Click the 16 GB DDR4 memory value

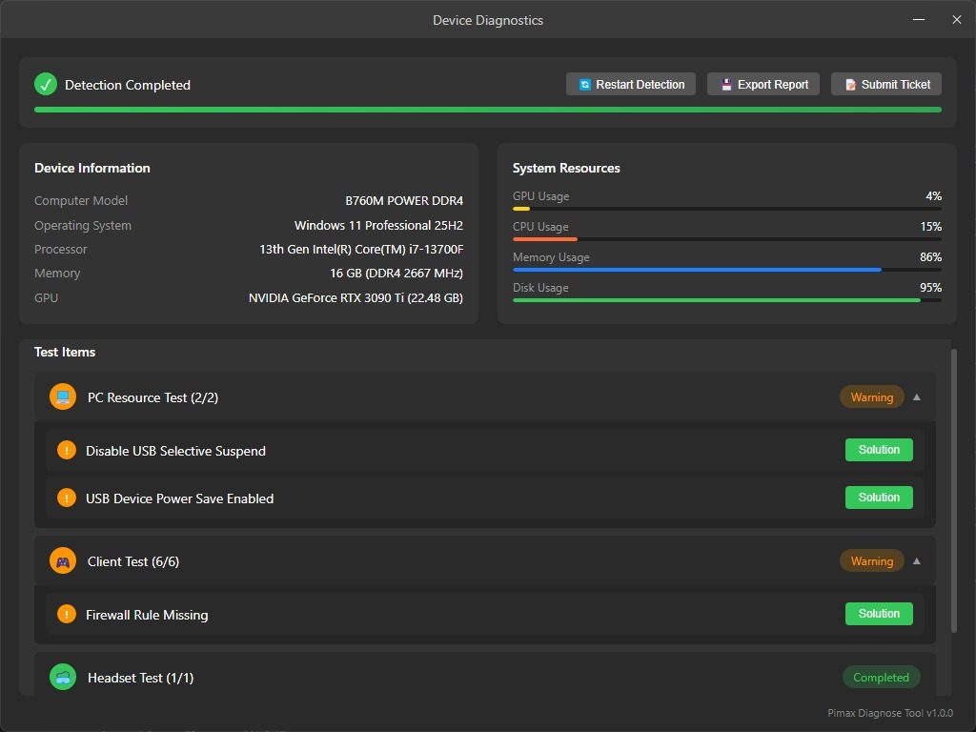[396, 274]
